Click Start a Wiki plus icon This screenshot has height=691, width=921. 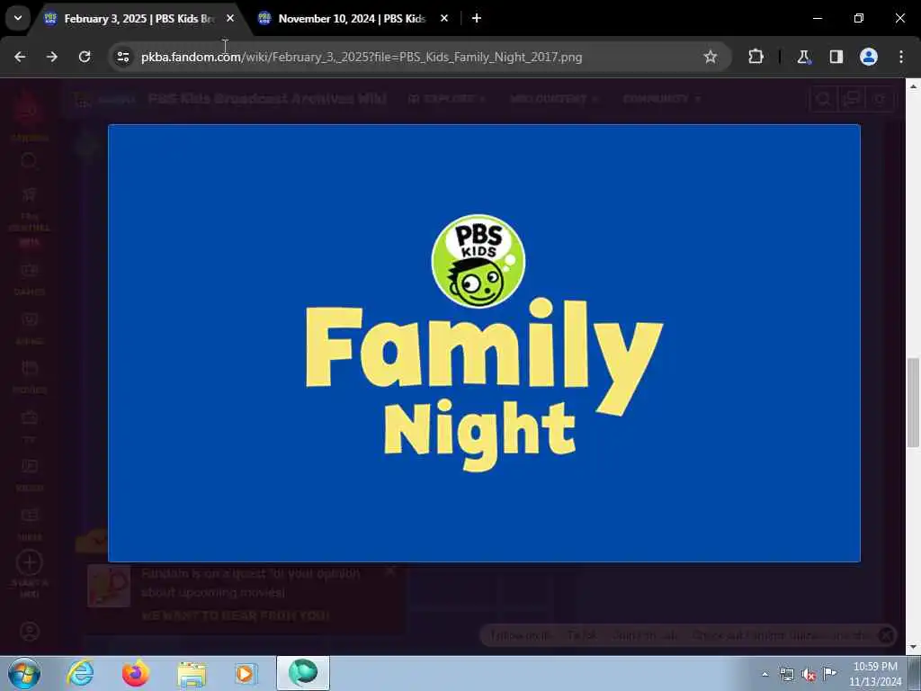30,563
